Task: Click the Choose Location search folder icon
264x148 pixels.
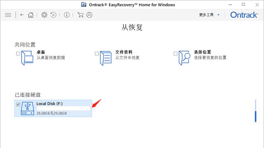Action: pyautogui.click(x=184, y=58)
